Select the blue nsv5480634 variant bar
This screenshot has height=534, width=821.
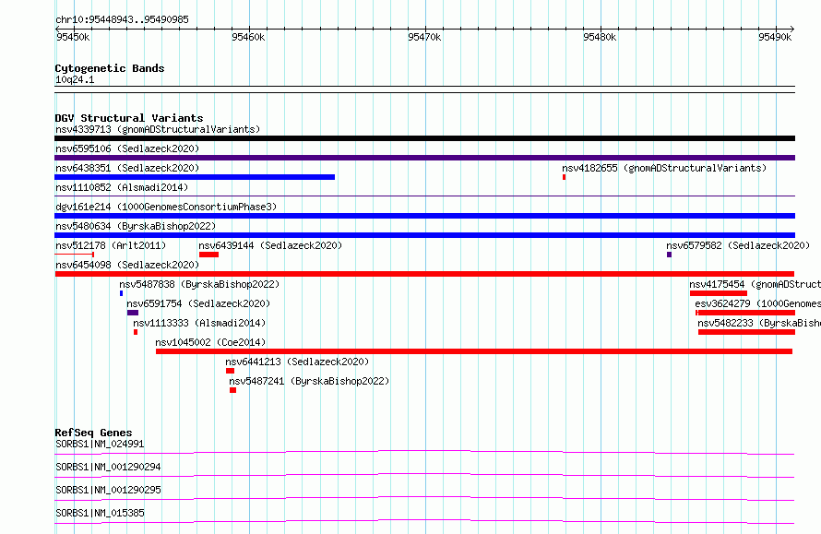424,235
